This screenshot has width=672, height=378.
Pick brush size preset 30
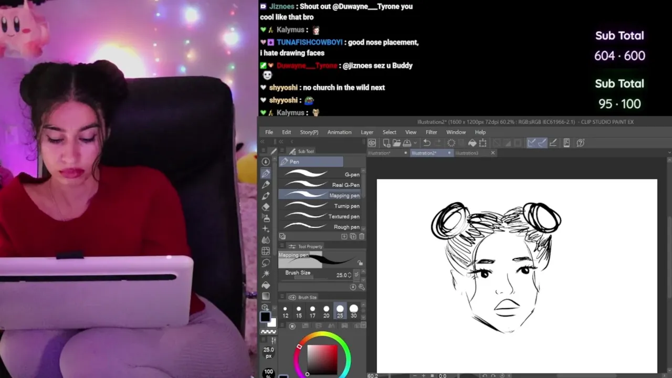[353, 312]
